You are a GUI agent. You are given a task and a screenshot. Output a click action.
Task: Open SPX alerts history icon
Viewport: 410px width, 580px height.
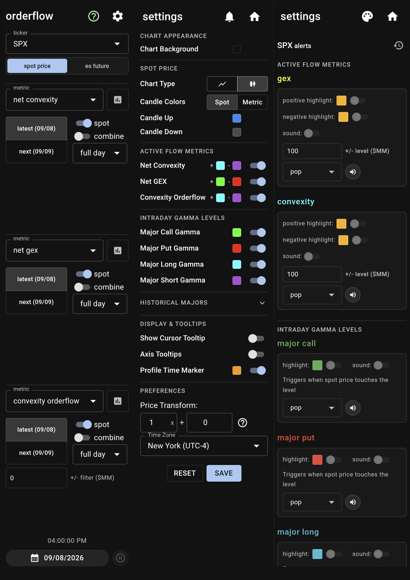(399, 45)
